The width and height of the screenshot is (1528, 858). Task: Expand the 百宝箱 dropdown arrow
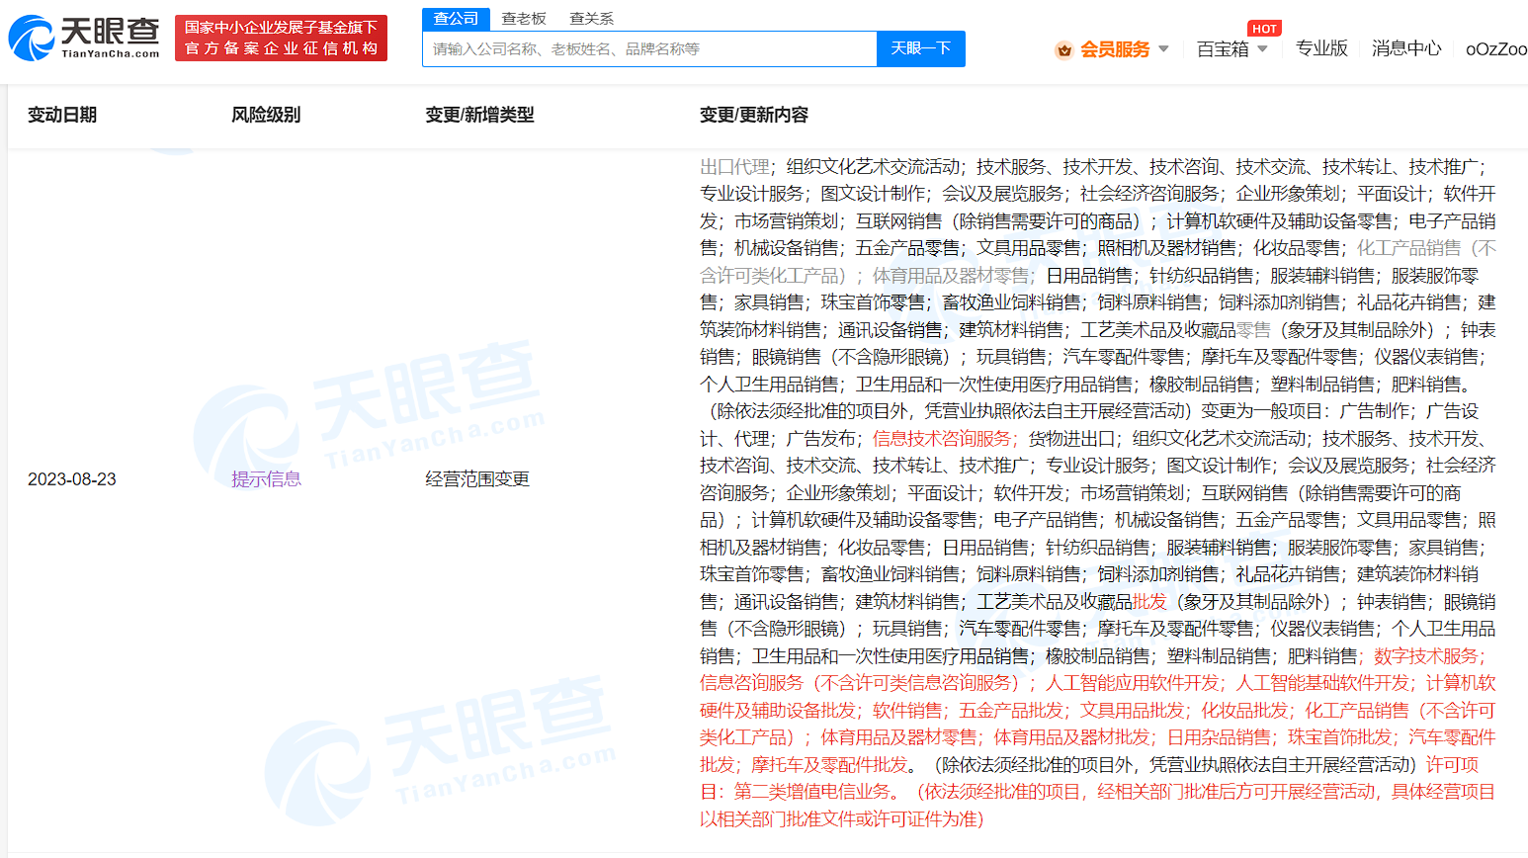coord(1262,48)
